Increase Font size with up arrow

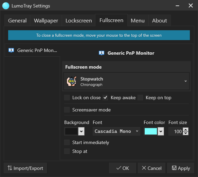186,129
